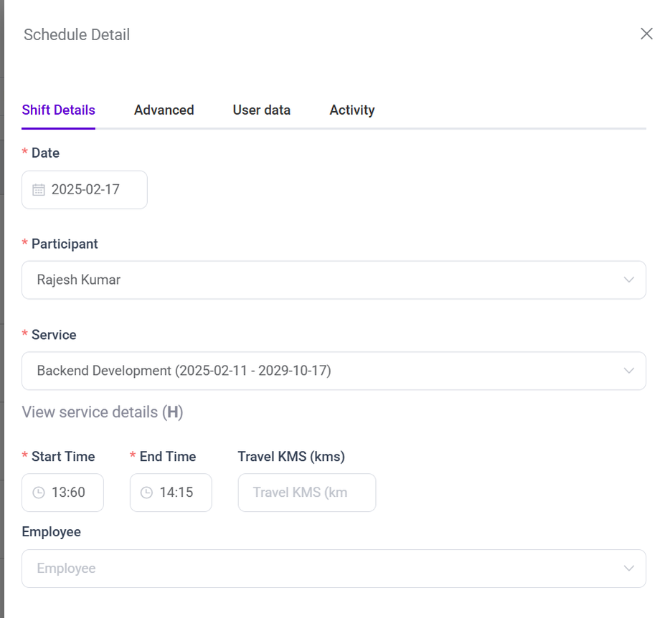Image resolution: width=660 pixels, height=618 pixels.
Task: Switch to the Advanced tab
Action: (164, 110)
